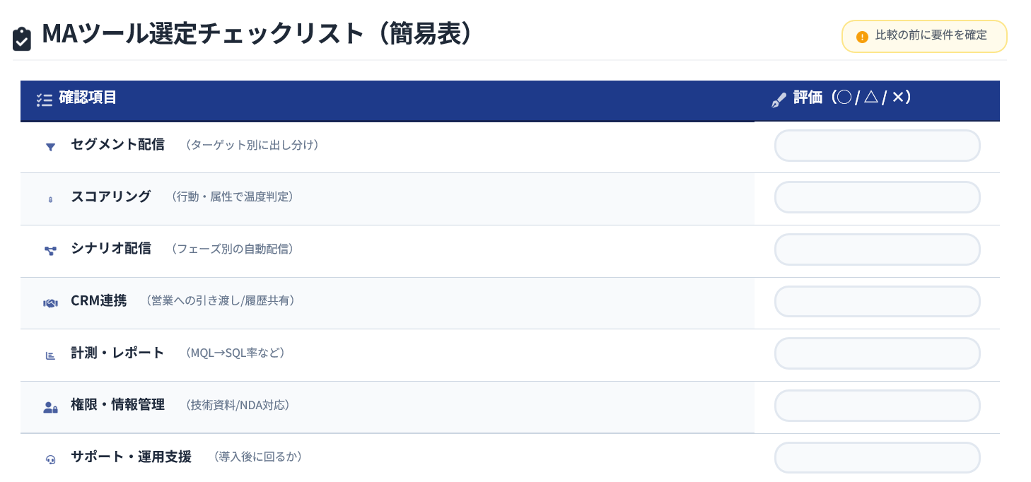
Task: Select the サポート・運用支援 evaluation field
Action: coord(877,457)
